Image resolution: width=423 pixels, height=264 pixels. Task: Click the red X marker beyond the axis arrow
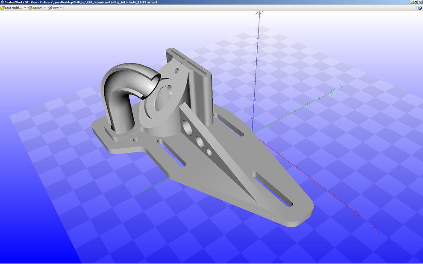coord(376,227)
